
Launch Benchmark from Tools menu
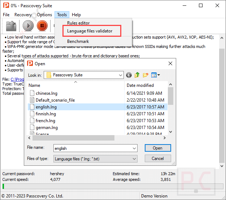[78, 41]
